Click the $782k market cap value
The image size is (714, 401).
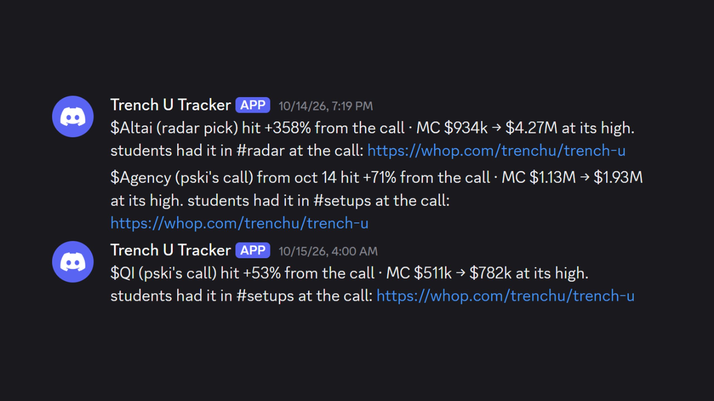click(x=491, y=273)
